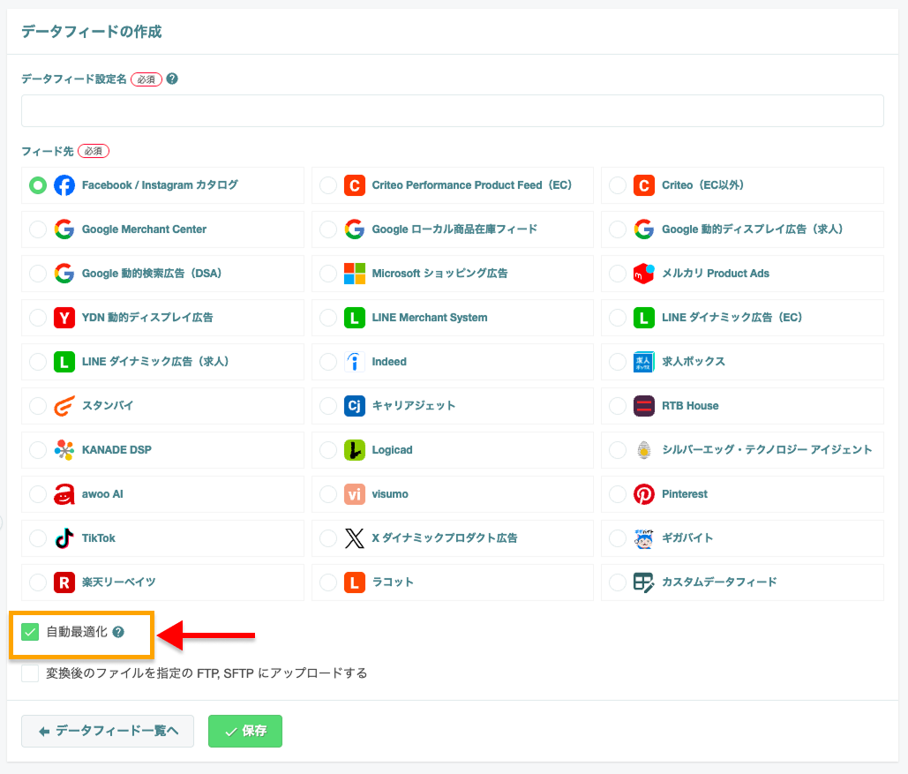Click the 保存 save button

(245, 731)
